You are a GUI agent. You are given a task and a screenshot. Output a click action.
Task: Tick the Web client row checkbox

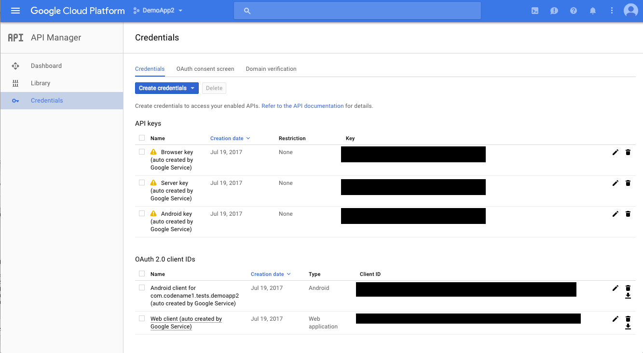pos(142,318)
